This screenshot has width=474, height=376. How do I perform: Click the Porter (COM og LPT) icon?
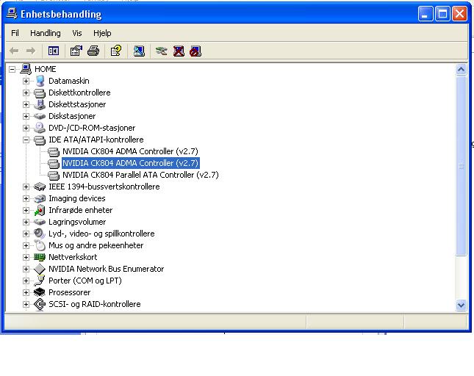coord(40,281)
